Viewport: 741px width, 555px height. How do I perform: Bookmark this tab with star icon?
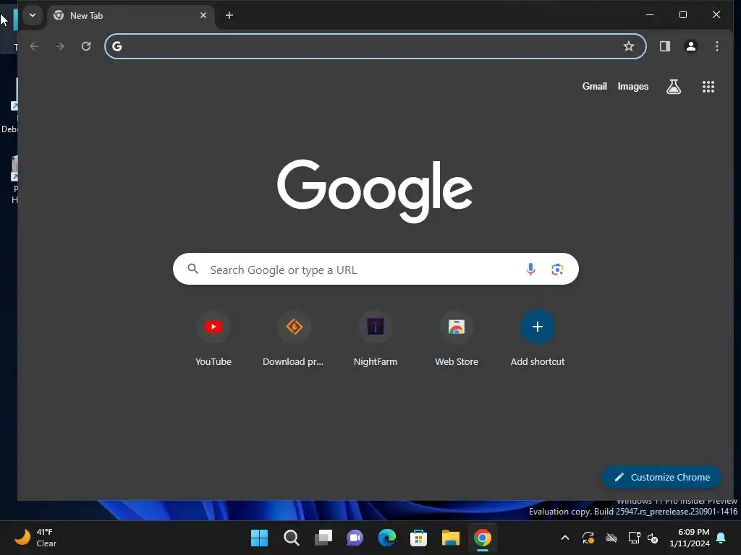(x=629, y=46)
